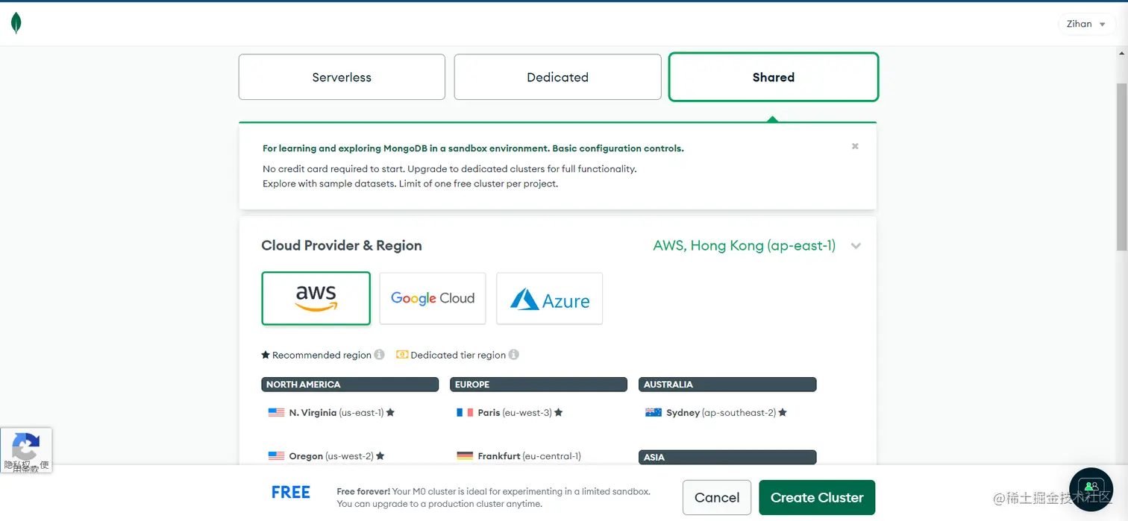Collapse the Cloud Provider & Region section
This screenshot has width=1128, height=521.
pos(856,246)
